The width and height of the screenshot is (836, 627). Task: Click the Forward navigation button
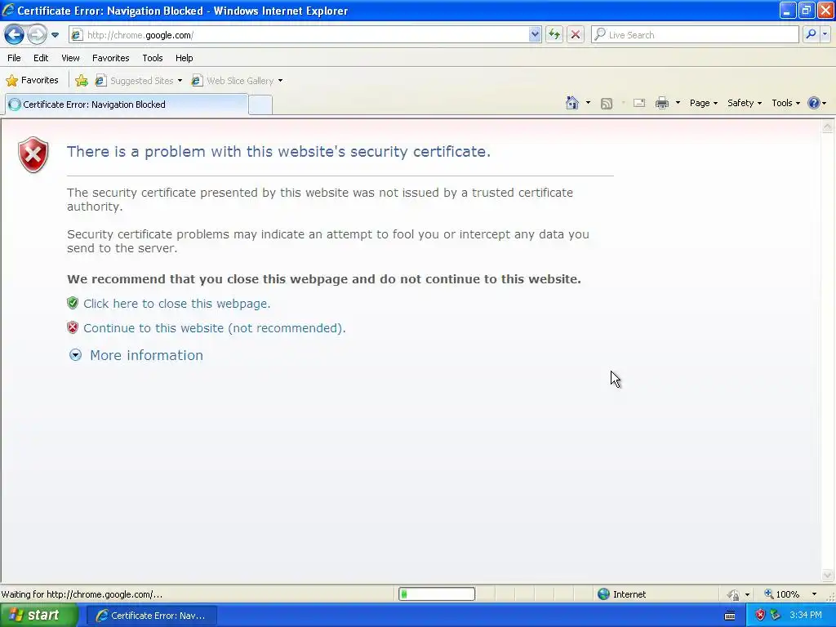click(x=37, y=35)
